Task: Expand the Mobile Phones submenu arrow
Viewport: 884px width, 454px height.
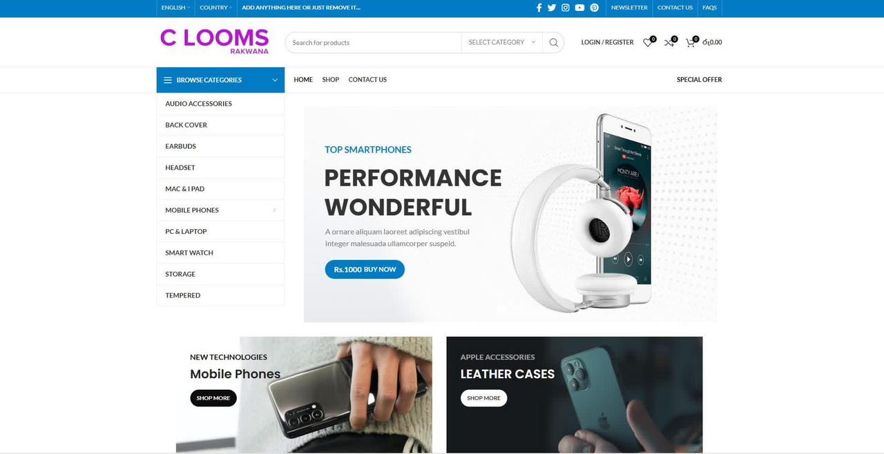Action: [274, 210]
